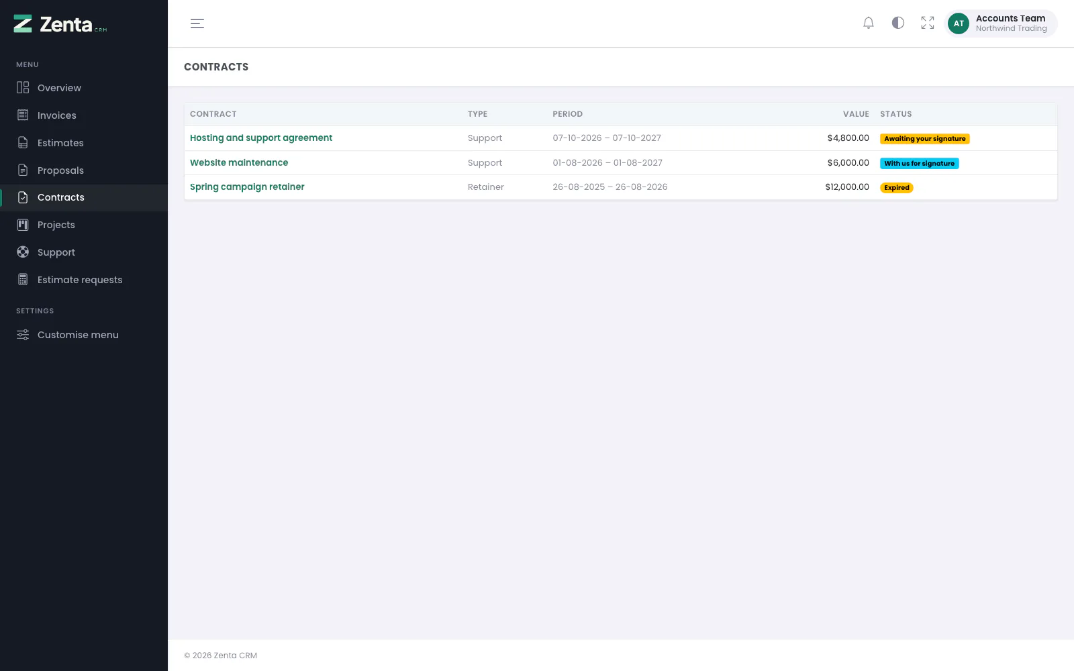Click the Projects sidebar icon

tap(23, 225)
